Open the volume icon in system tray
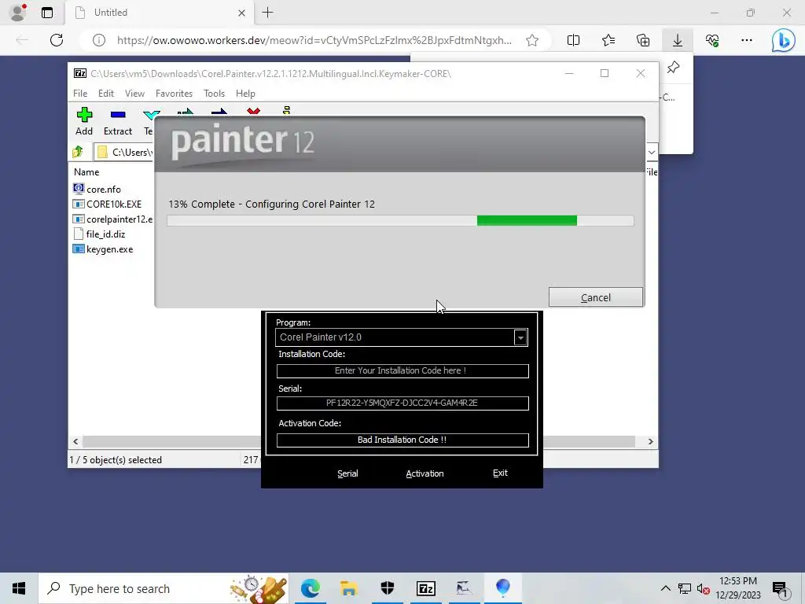Viewport: 805px width, 604px height. [x=703, y=588]
